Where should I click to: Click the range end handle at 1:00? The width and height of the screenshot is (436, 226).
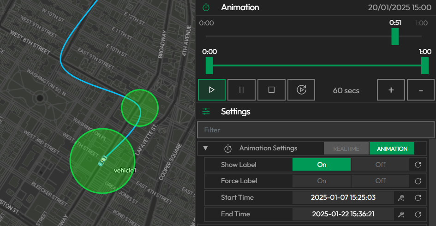pos(425,65)
